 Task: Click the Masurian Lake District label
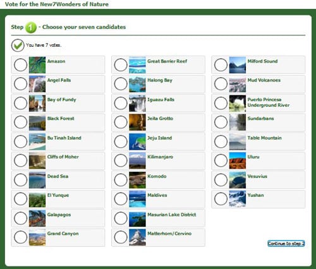172,215
